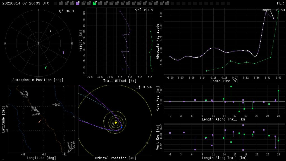This screenshot has width=286, height=161.
Task: Click the 'T_j 0.24' Tisserand readout
Action: [x=143, y=87]
